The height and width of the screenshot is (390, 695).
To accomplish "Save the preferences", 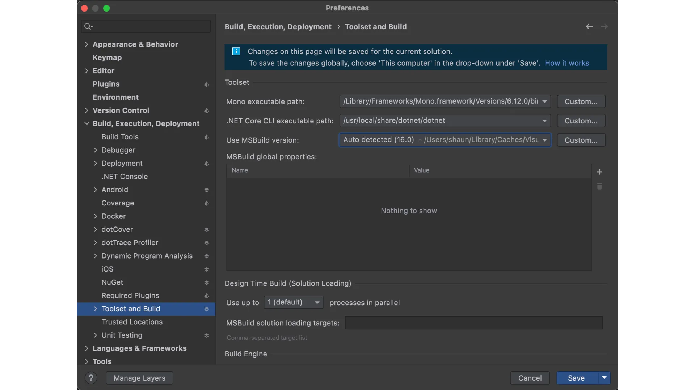I will pyautogui.click(x=577, y=378).
